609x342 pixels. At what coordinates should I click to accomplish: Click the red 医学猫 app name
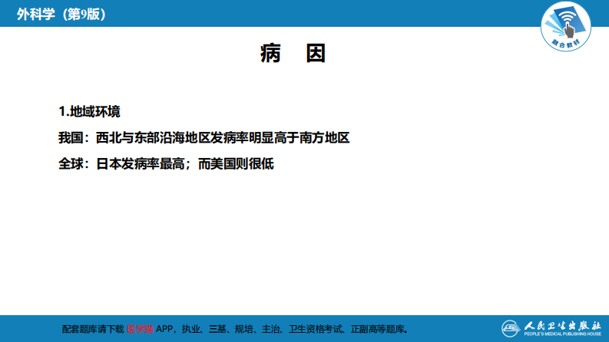pyautogui.click(x=140, y=329)
